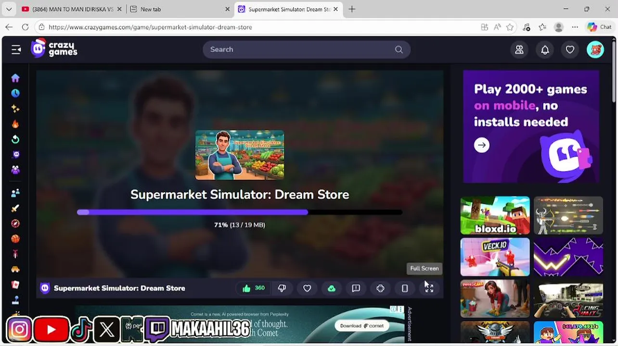This screenshot has height=346, width=618.
Task: Open Action sword icon in sidebar
Action: click(x=15, y=208)
